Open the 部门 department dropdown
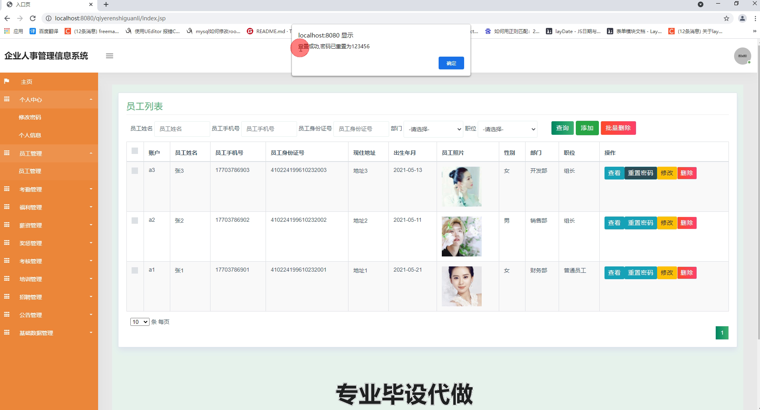This screenshot has width=760, height=410. coord(433,129)
